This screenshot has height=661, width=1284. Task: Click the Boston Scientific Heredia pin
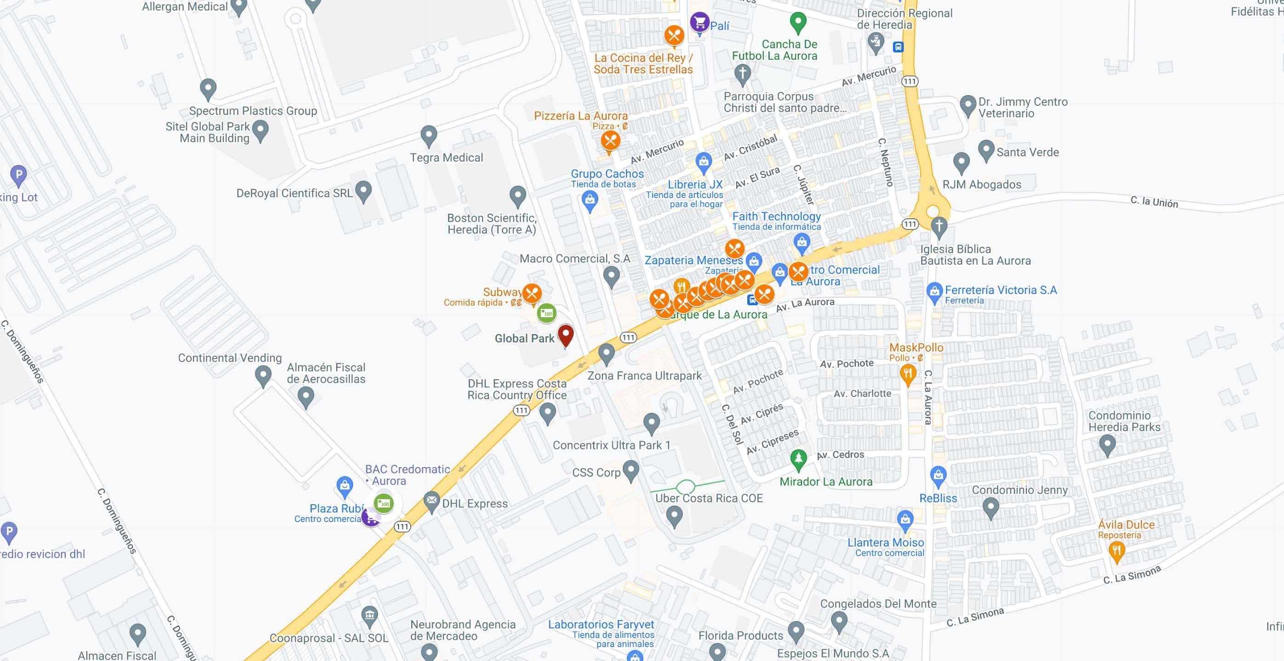(x=518, y=197)
